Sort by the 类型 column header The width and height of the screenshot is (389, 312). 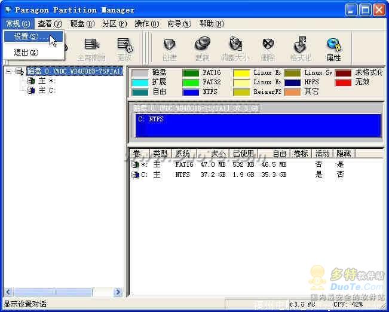click(x=161, y=154)
